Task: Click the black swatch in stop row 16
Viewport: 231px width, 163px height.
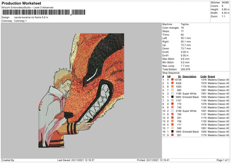Action: tap(172, 131)
